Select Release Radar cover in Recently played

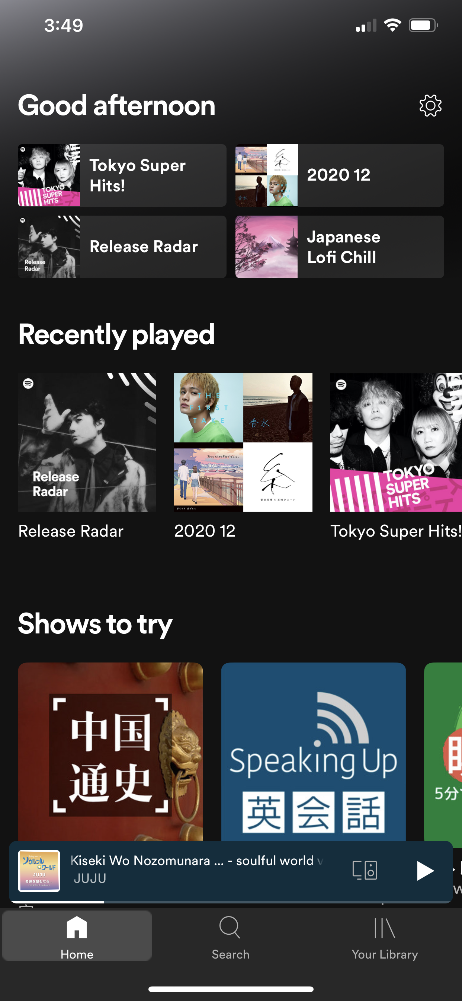tap(87, 442)
